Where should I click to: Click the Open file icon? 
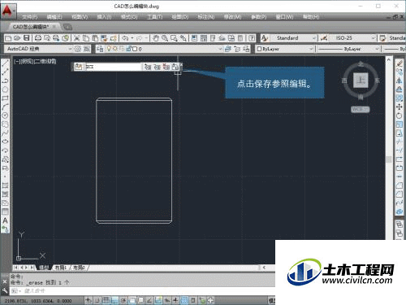click(x=17, y=38)
